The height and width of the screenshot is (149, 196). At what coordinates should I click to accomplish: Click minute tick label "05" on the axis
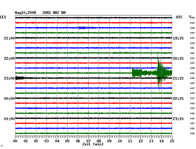[67, 141]
